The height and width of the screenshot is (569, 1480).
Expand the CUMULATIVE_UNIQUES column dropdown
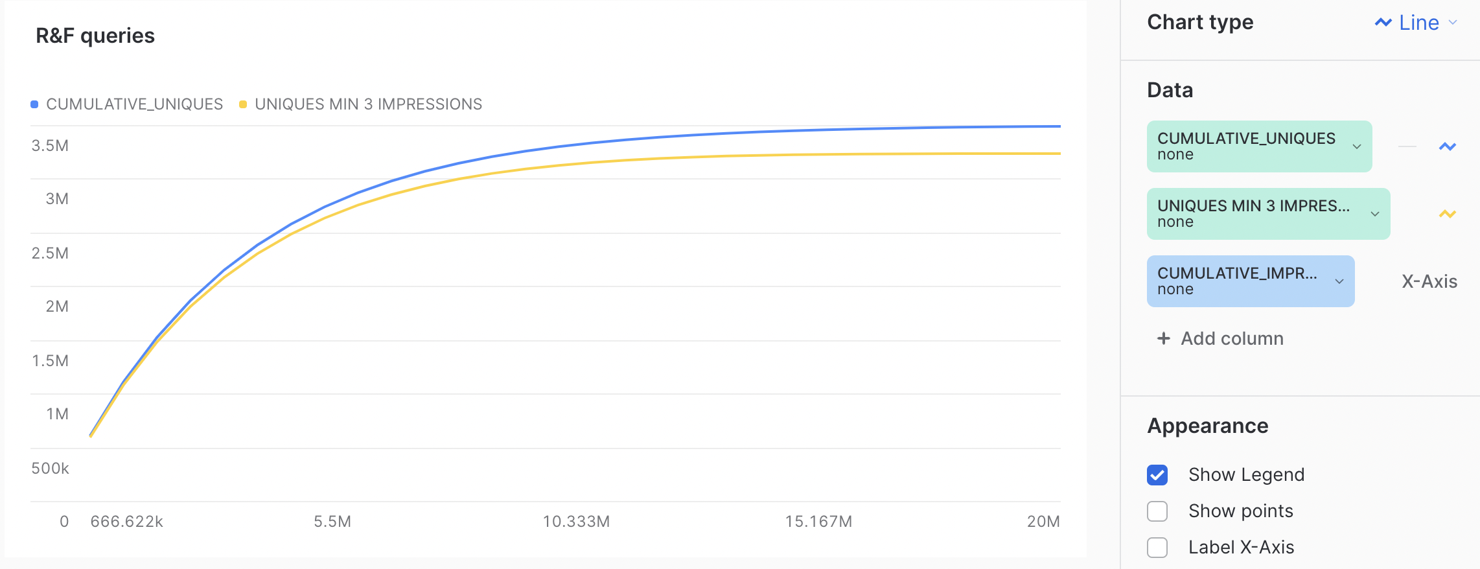(1356, 146)
